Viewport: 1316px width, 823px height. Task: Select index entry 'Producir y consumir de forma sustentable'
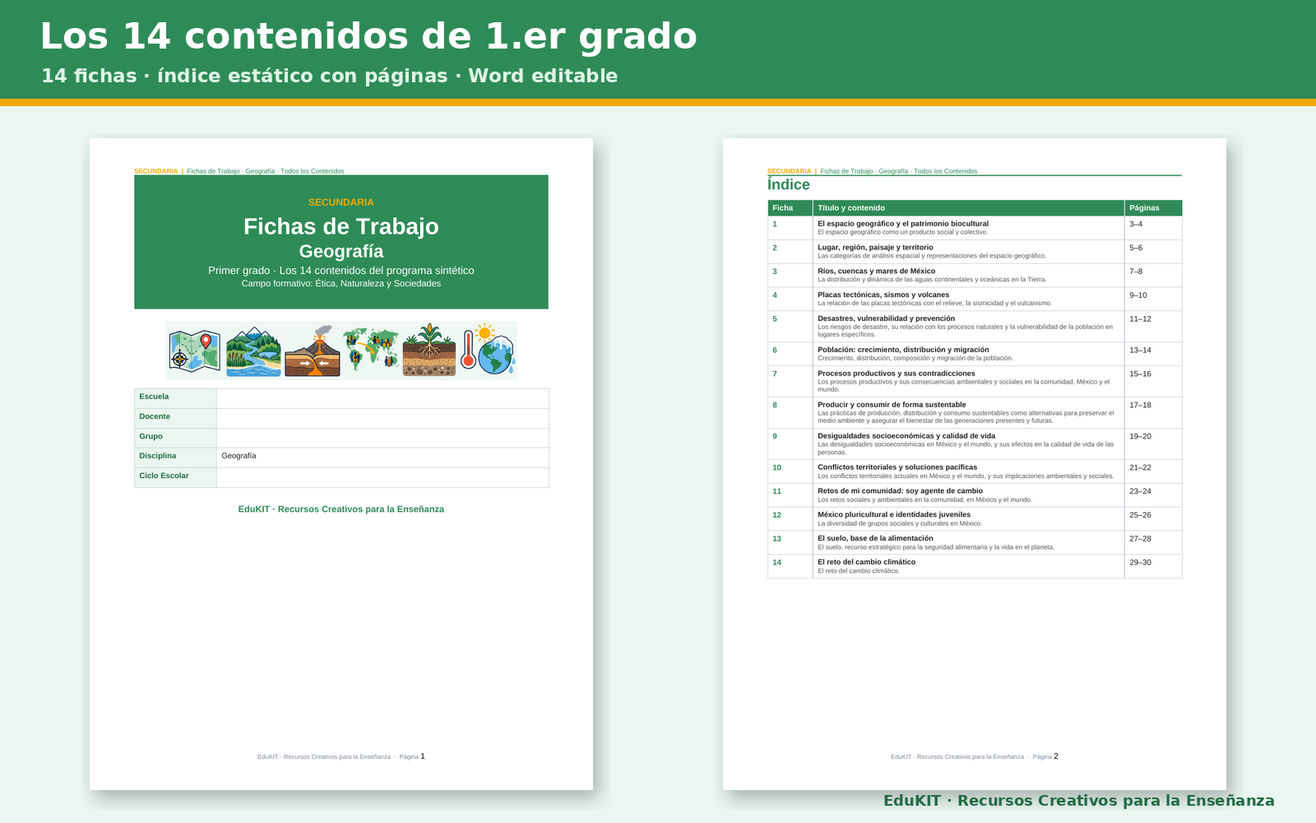[x=892, y=405]
